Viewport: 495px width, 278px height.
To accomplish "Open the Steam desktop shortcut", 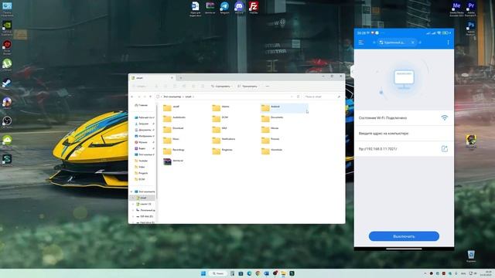I will click(7, 83).
